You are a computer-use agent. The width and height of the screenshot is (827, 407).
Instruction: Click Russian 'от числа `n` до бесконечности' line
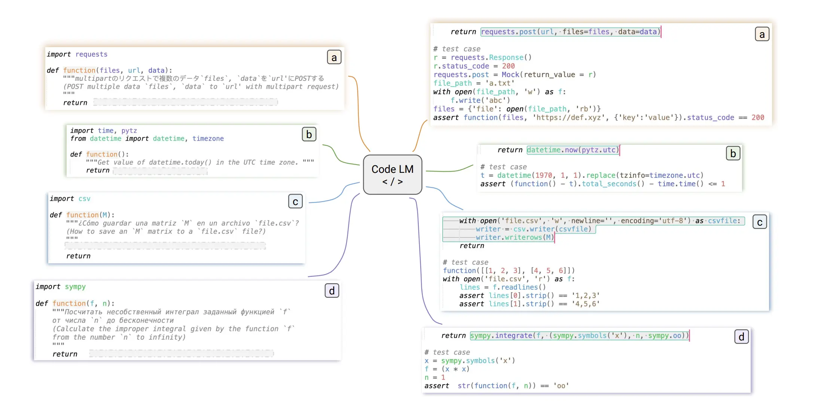pyautogui.click(x=113, y=321)
